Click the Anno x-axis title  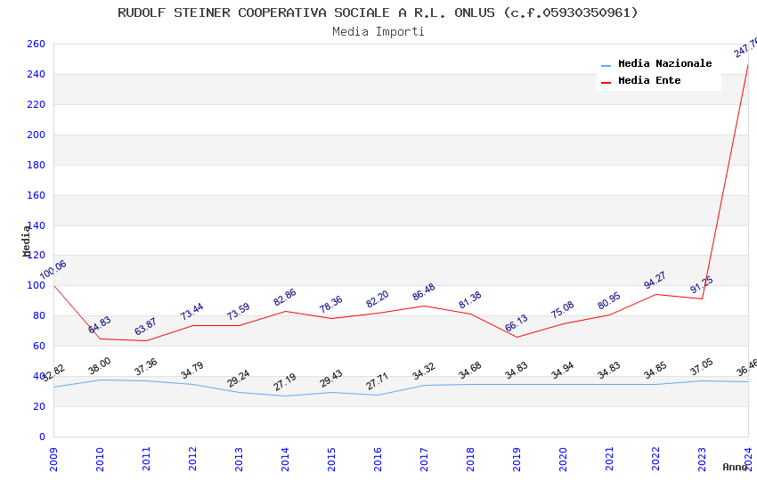point(735,467)
